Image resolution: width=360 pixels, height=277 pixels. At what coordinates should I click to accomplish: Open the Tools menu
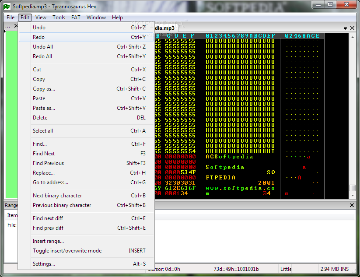click(59, 18)
